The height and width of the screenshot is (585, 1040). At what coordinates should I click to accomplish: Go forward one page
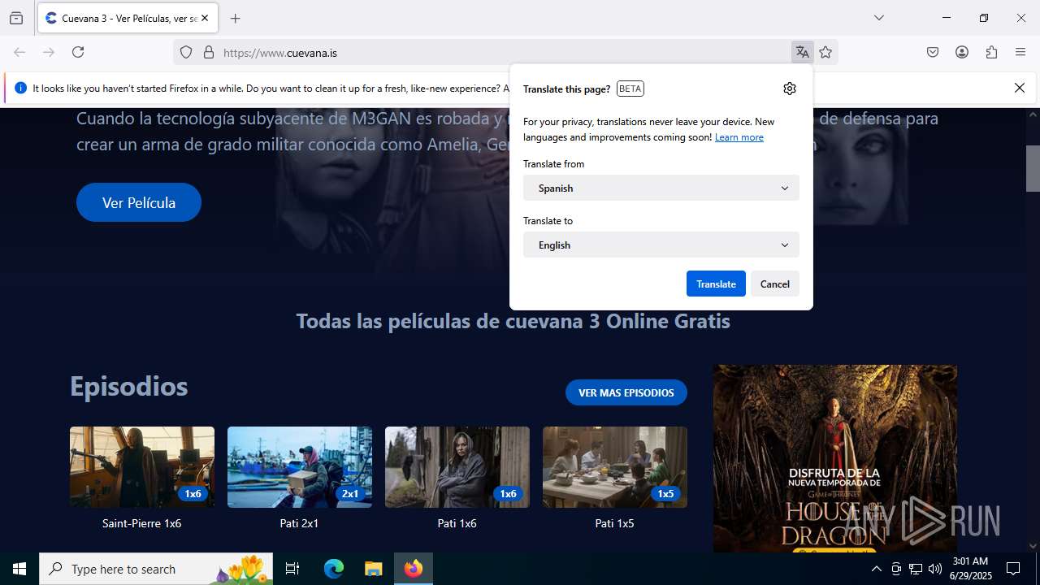(49, 52)
